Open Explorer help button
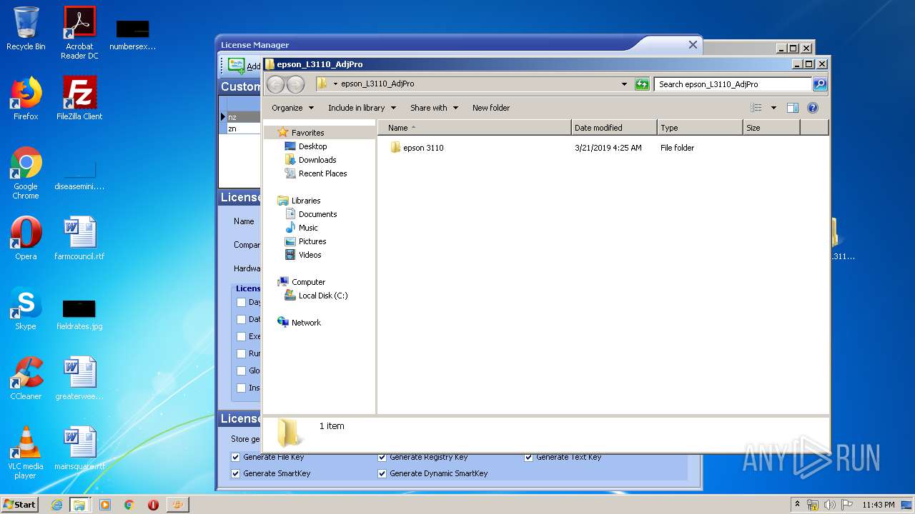The height and width of the screenshot is (514, 915). (813, 108)
